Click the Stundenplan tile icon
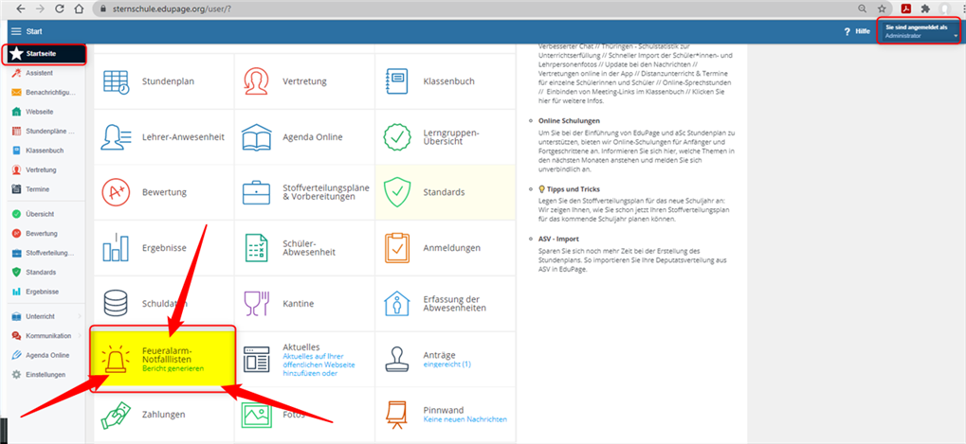Image resolution: width=966 pixels, height=444 pixels. [x=116, y=81]
